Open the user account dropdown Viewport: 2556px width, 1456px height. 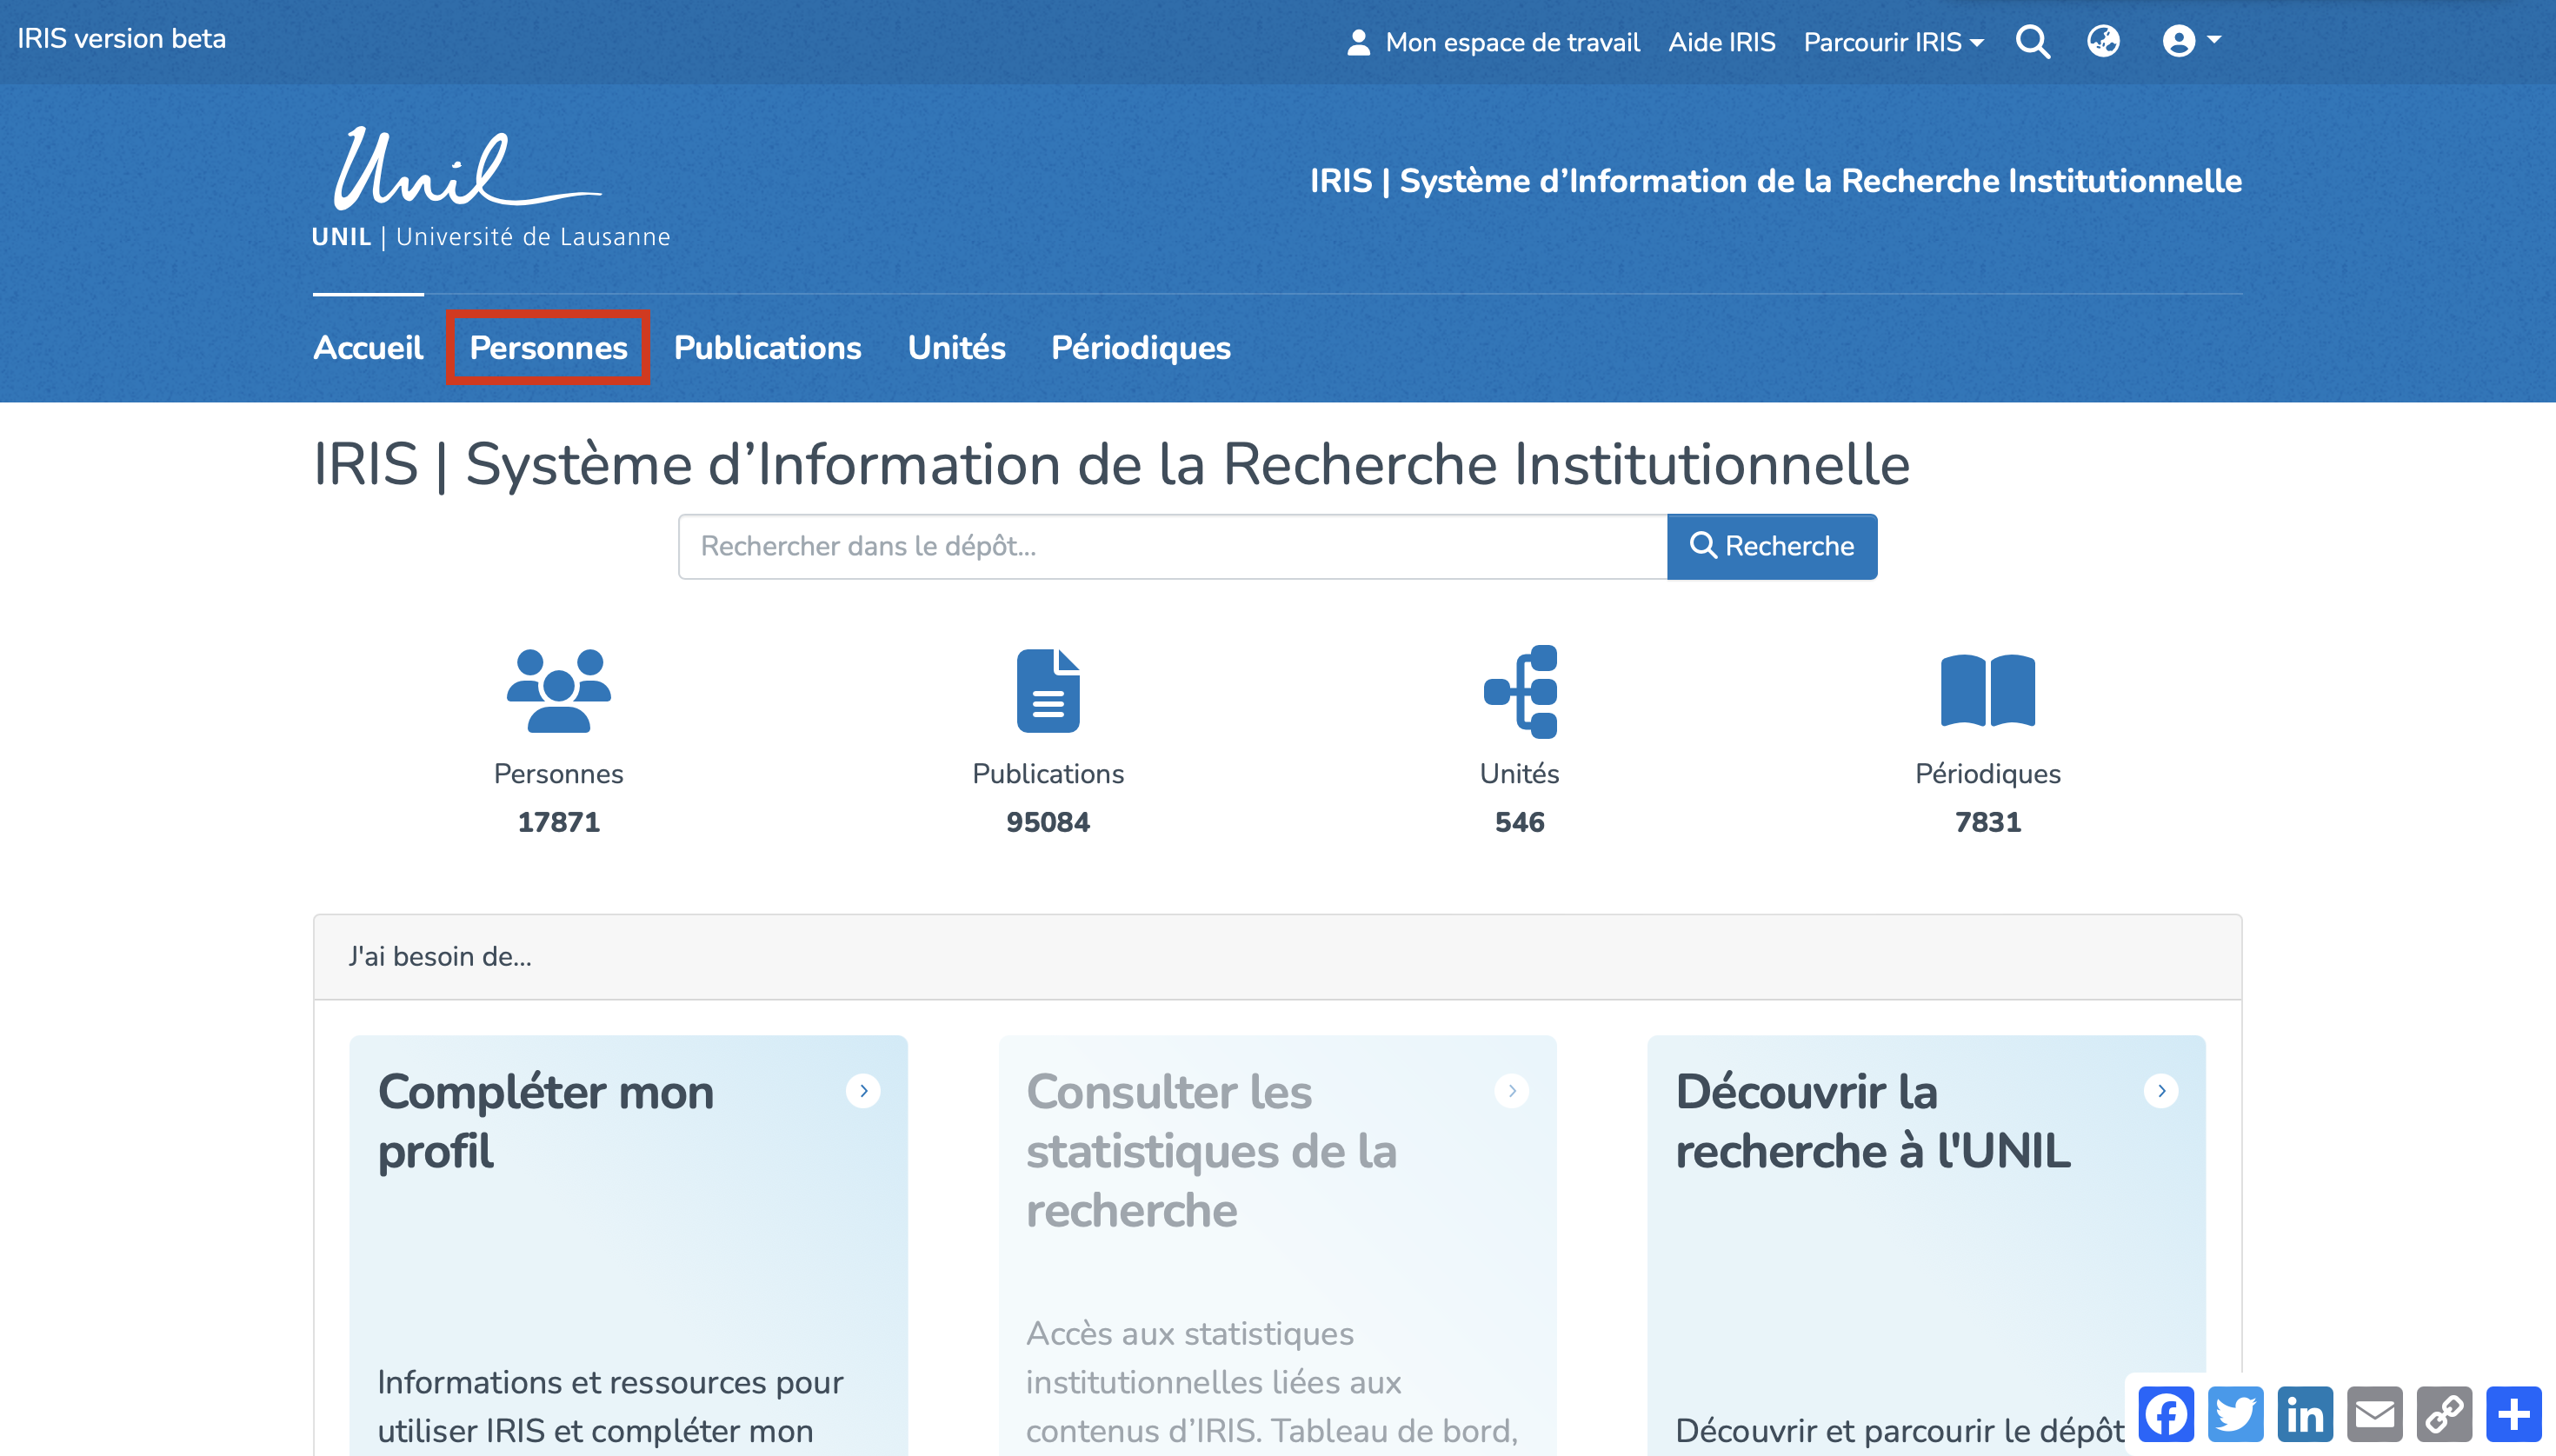tap(2190, 42)
